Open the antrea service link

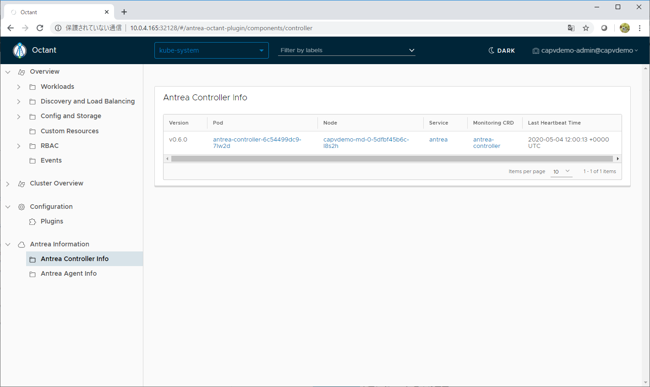[x=438, y=139]
